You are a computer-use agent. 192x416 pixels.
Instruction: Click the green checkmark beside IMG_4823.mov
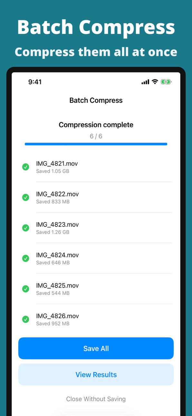tap(25, 228)
